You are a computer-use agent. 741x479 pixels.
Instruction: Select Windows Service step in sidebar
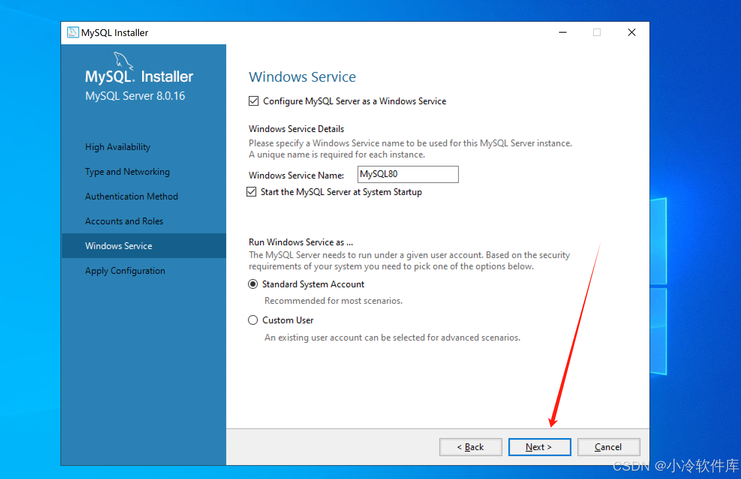point(119,246)
